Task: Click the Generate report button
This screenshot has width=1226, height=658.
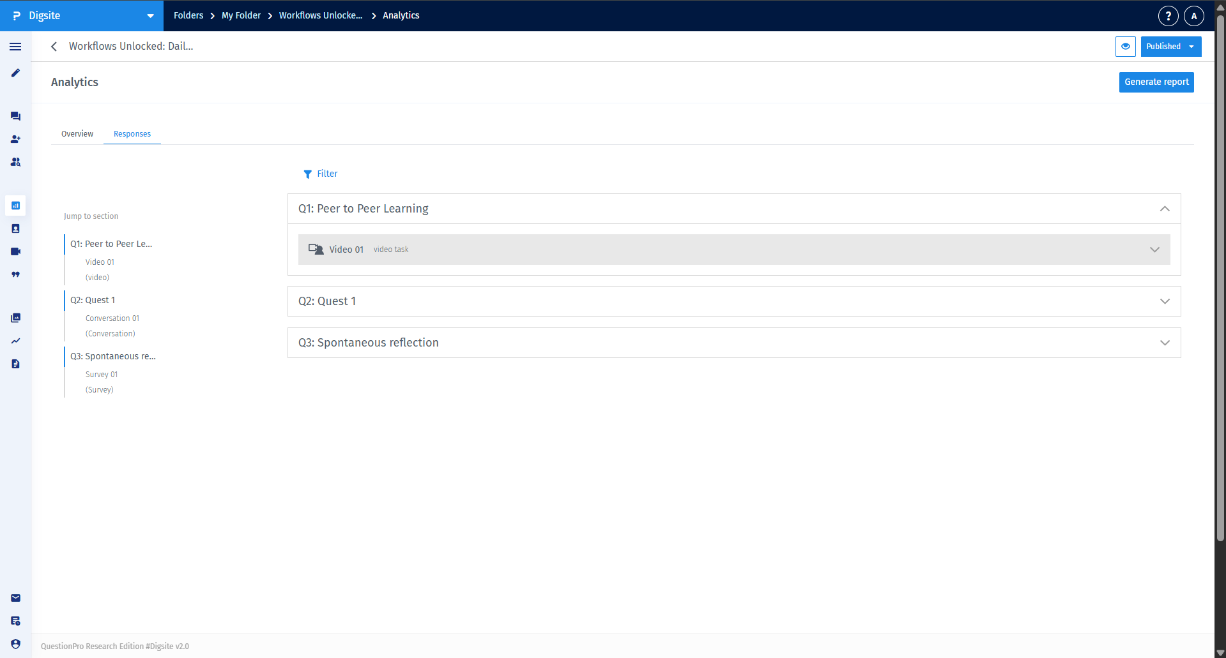Action: [x=1156, y=82]
